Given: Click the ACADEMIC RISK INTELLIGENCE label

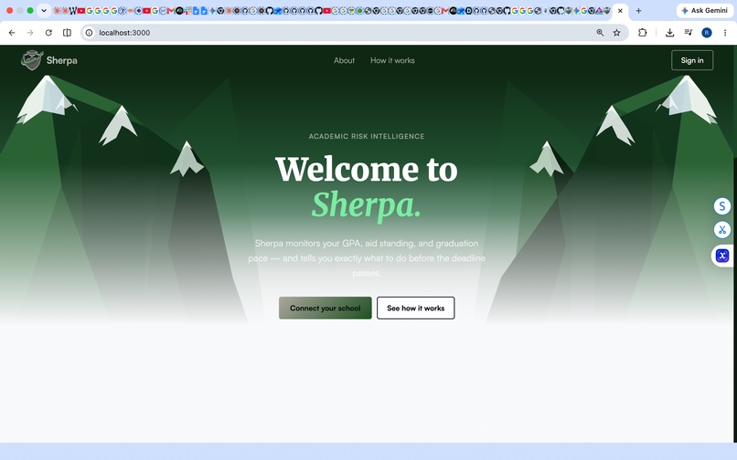Looking at the screenshot, I should (366, 137).
